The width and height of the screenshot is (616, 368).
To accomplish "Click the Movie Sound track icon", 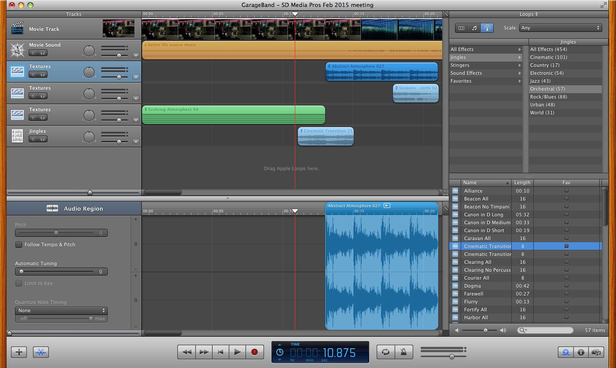I will (18, 51).
